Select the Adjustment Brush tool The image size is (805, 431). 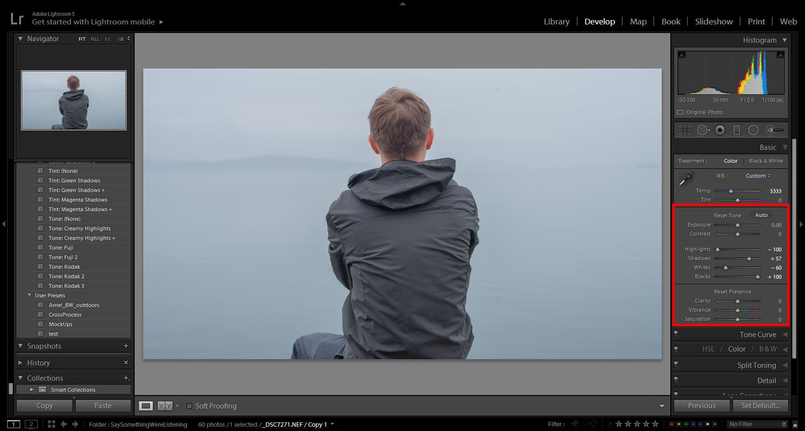[775, 130]
